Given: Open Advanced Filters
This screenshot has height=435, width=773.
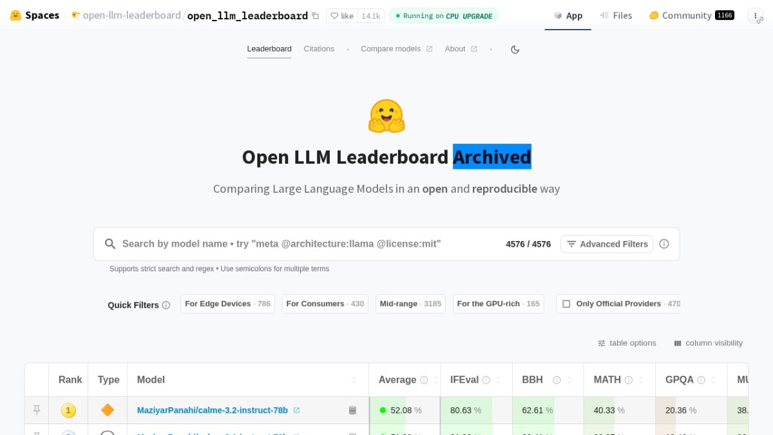Looking at the screenshot, I should click(x=607, y=244).
